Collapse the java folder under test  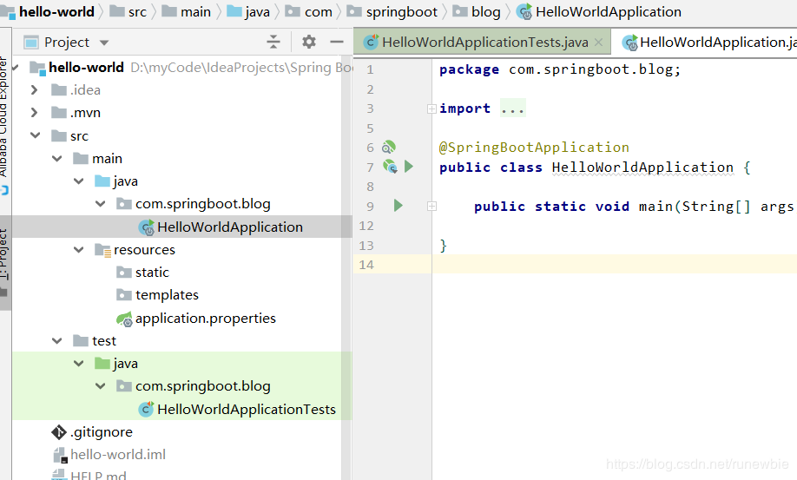(79, 363)
